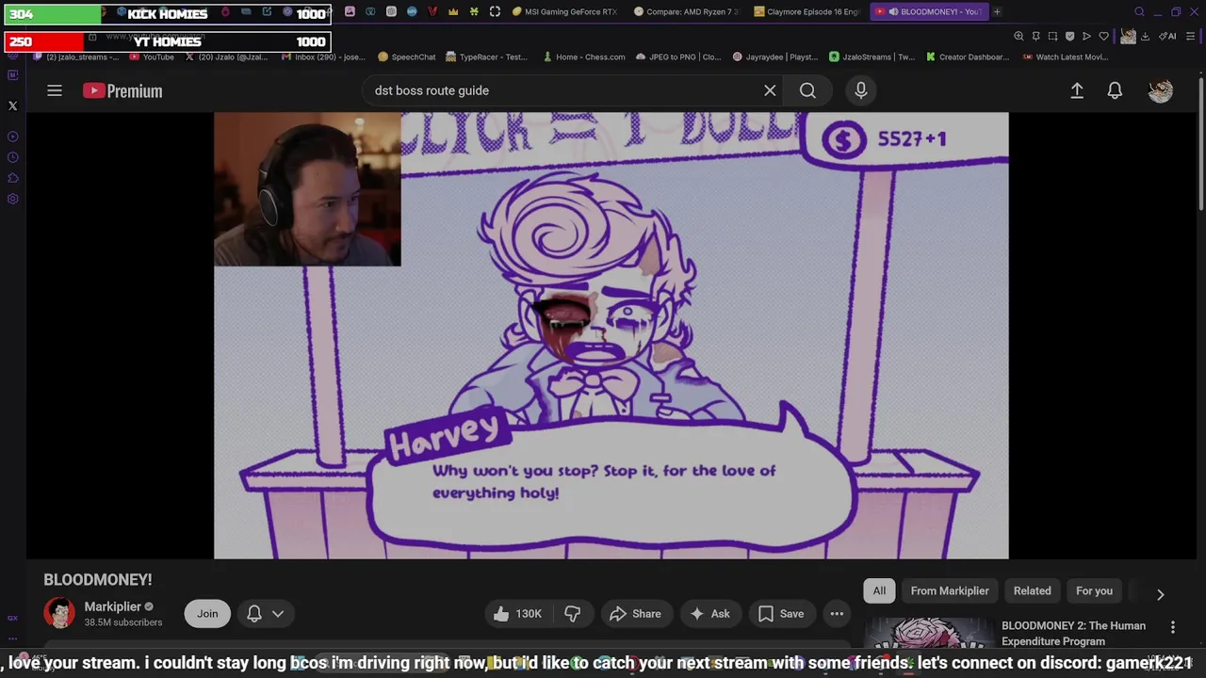Expand notification preferences chevron next to bell

pos(278,614)
